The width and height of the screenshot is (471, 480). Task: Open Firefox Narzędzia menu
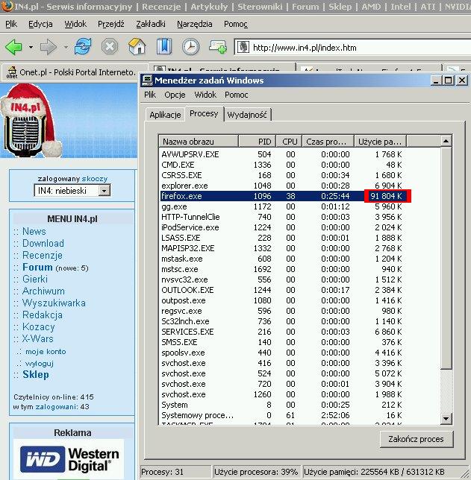194,24
